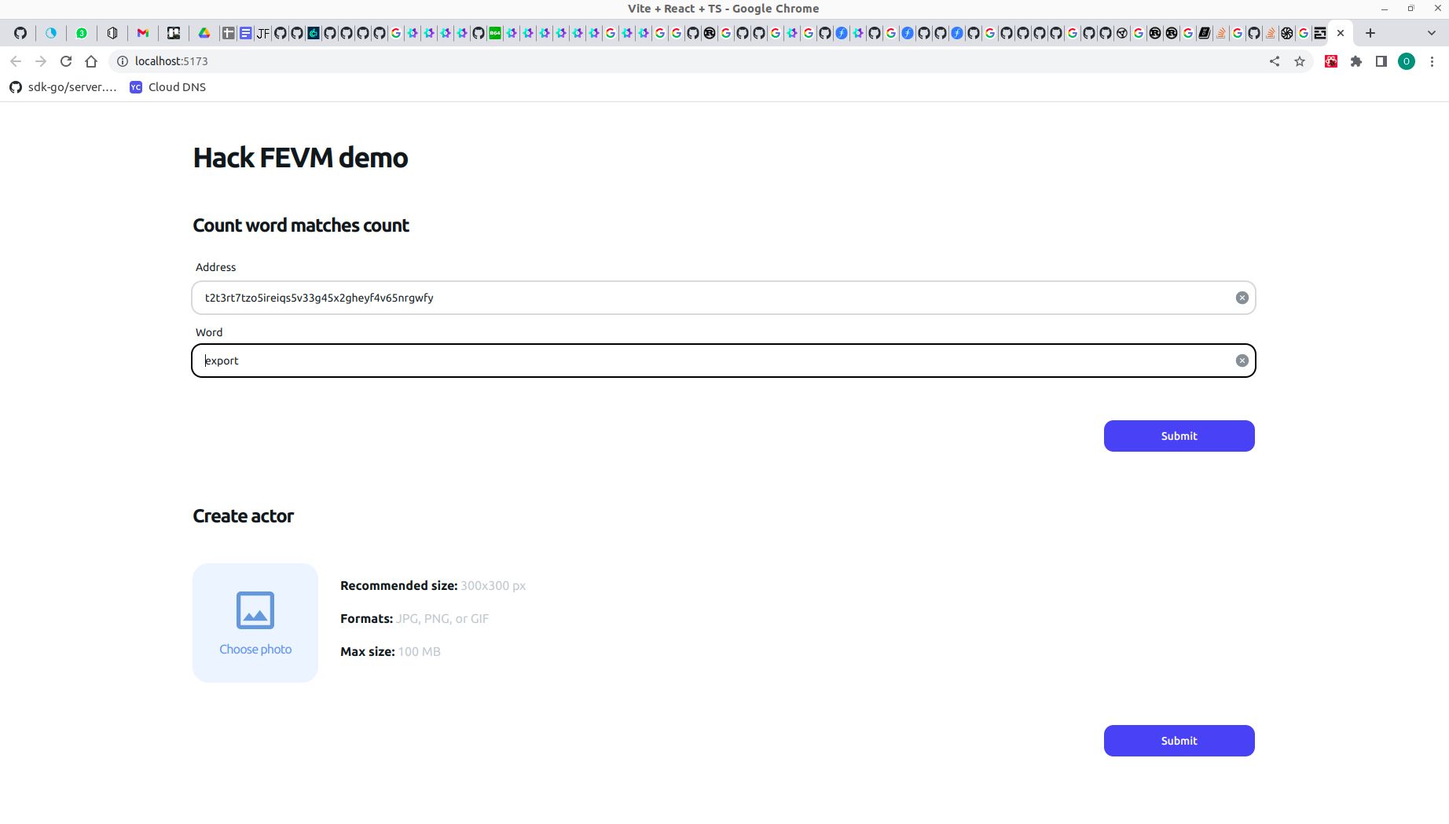This screenshot has height=824, width=1449.
Task: Close the current Vite tab
Action: click(1341, 33)
